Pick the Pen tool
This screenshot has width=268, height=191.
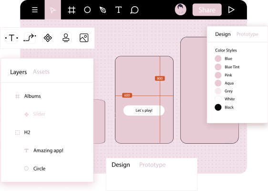point(103,10)
